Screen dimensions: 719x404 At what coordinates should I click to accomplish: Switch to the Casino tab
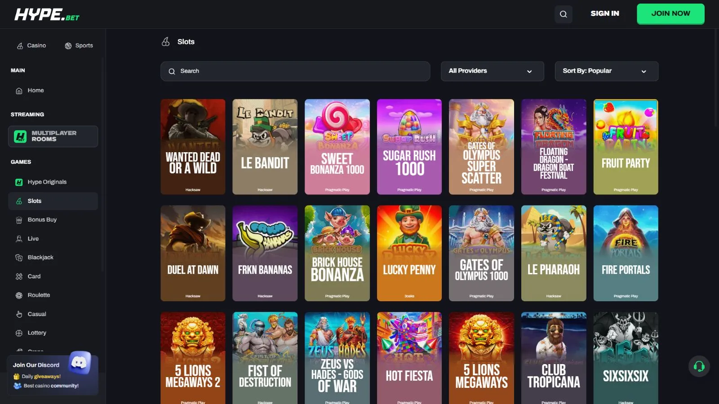click(x=31, y=45)
